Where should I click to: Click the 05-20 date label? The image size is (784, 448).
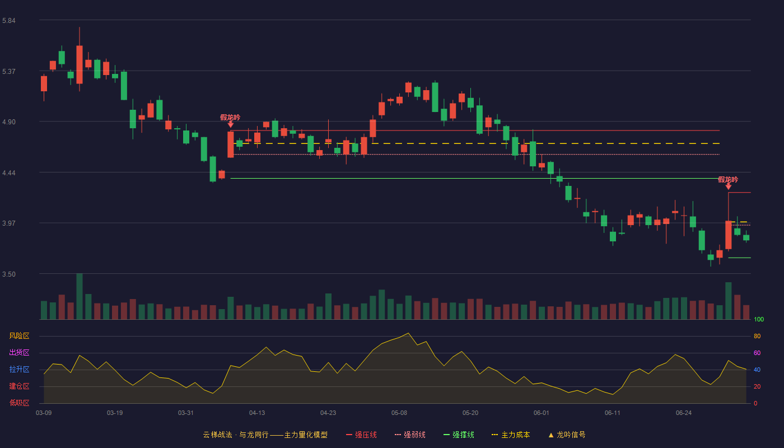(470, 413)
